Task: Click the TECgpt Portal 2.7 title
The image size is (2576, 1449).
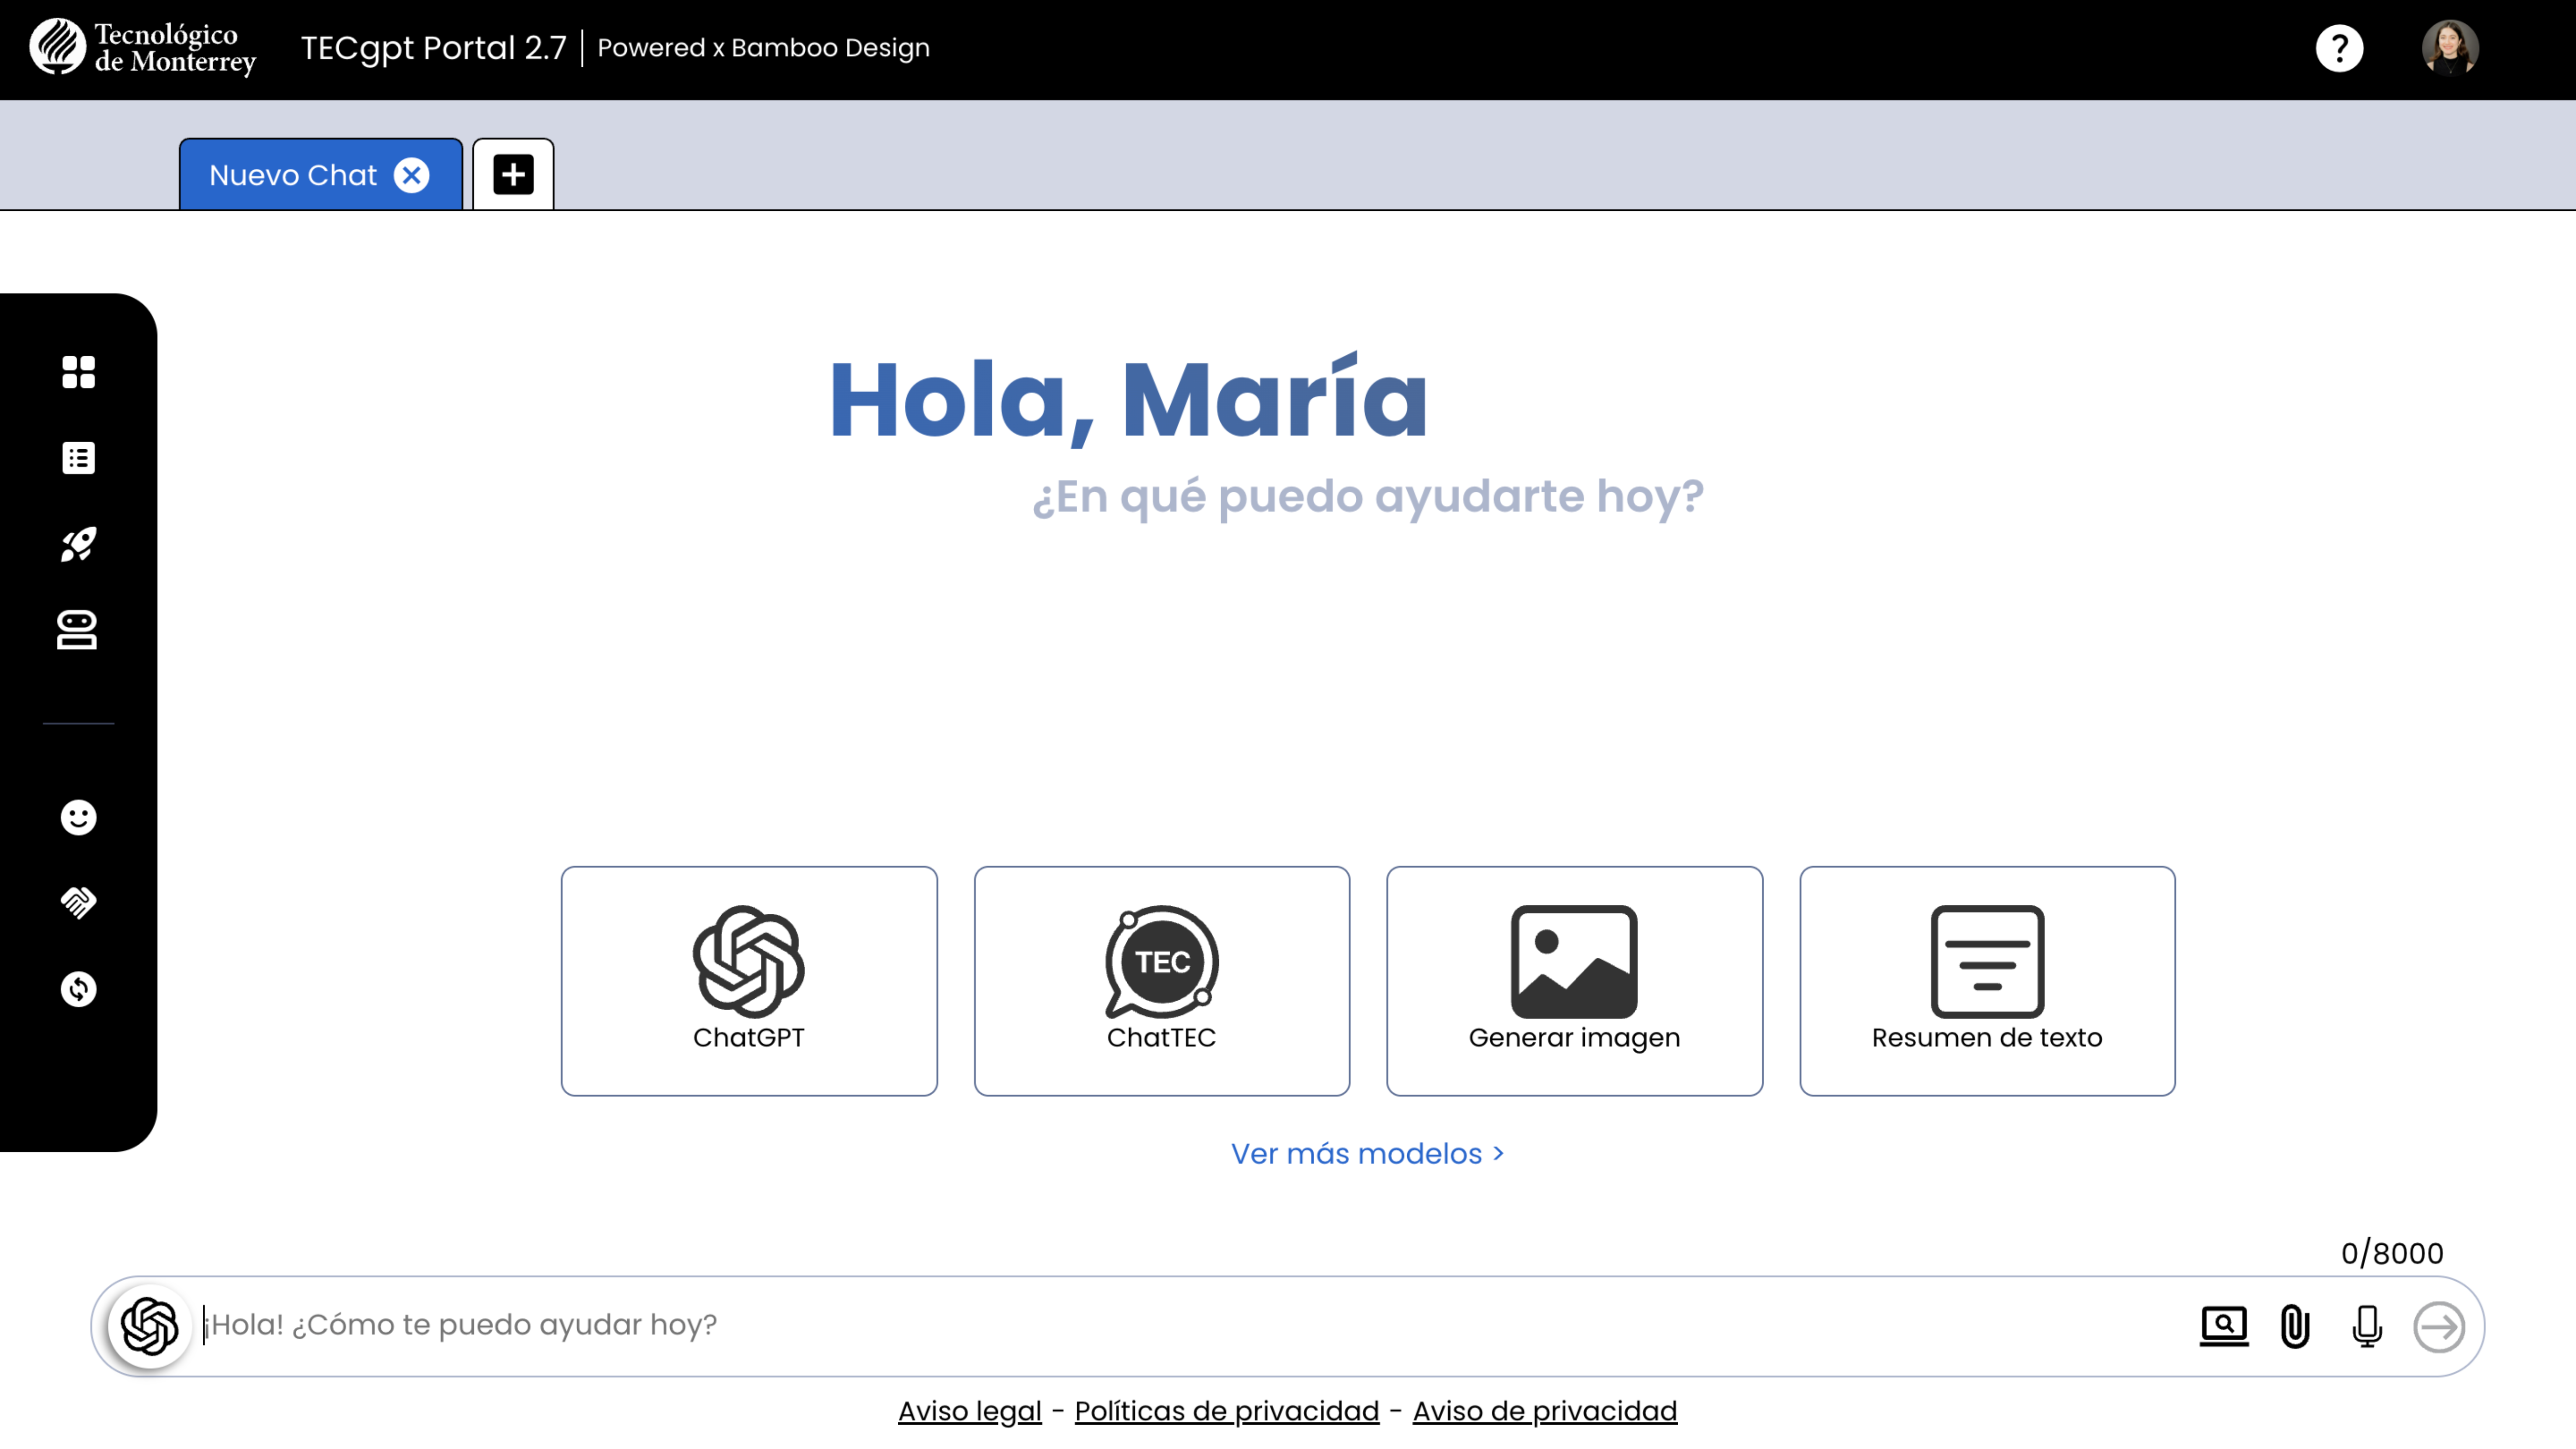Action: (434, 48)
